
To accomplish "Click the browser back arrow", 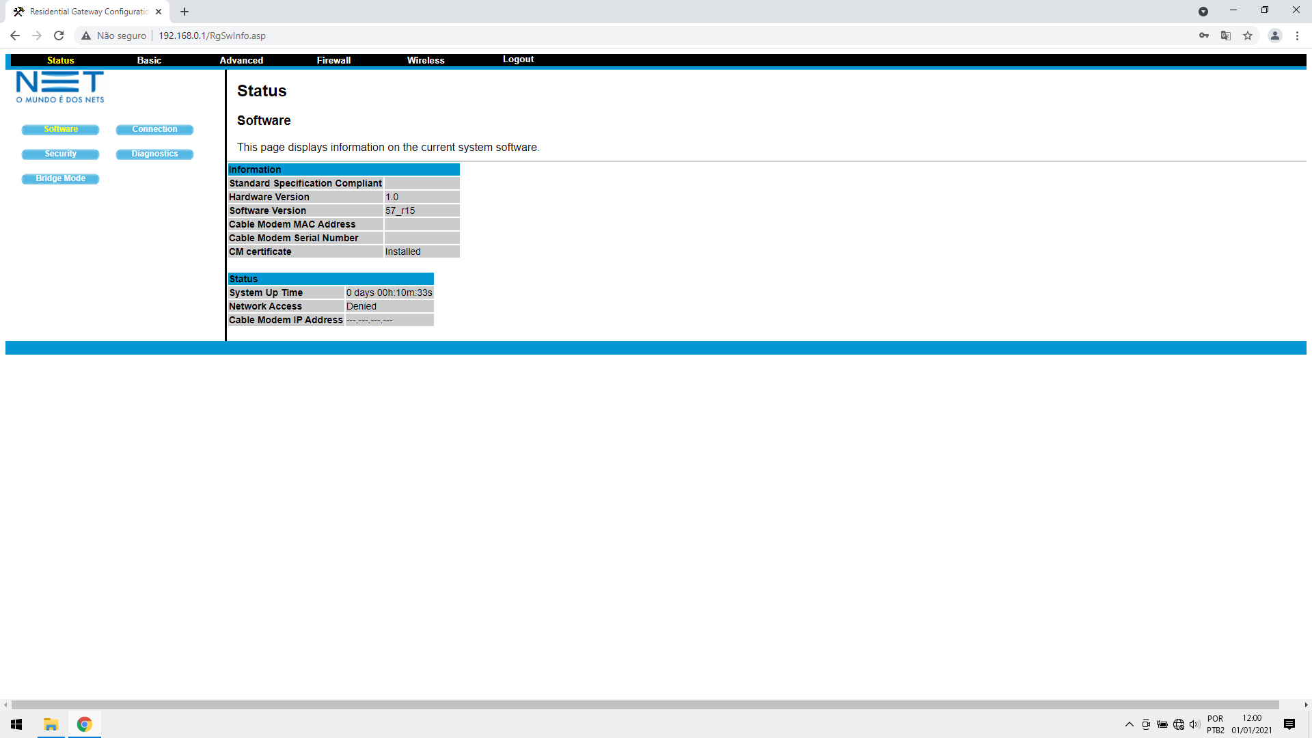I will 15,36.
